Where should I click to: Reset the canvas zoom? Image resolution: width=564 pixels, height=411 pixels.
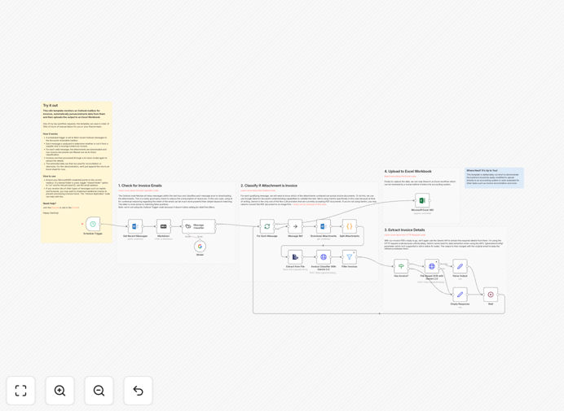click(x=138, y=391)
